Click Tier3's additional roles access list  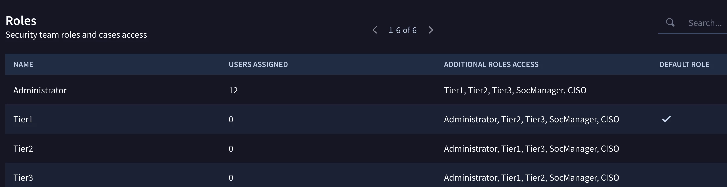[x=532, y=178]
